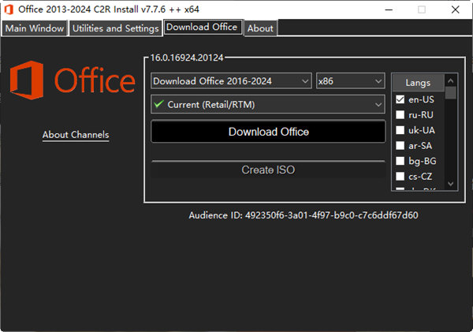Open the x86 architecture dropdown

pos(351,81)
